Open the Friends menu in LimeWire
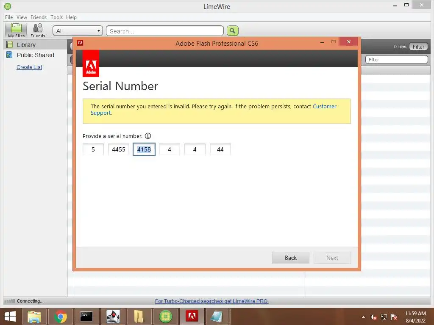 click(39, 17)
